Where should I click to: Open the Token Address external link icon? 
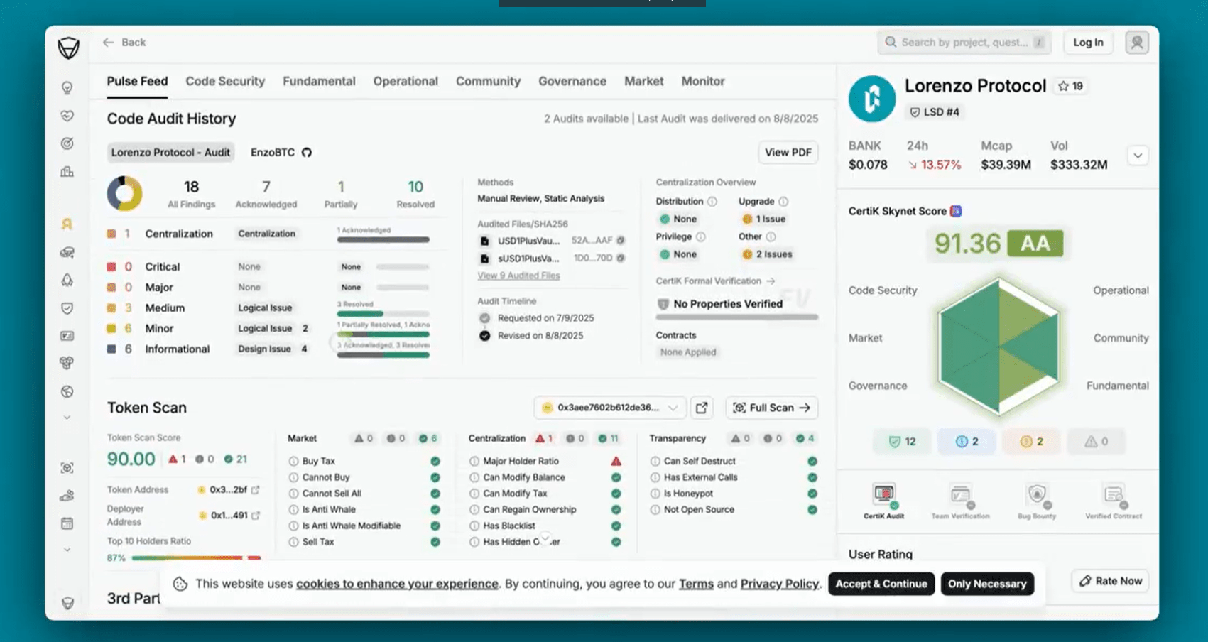click(256, 490)
